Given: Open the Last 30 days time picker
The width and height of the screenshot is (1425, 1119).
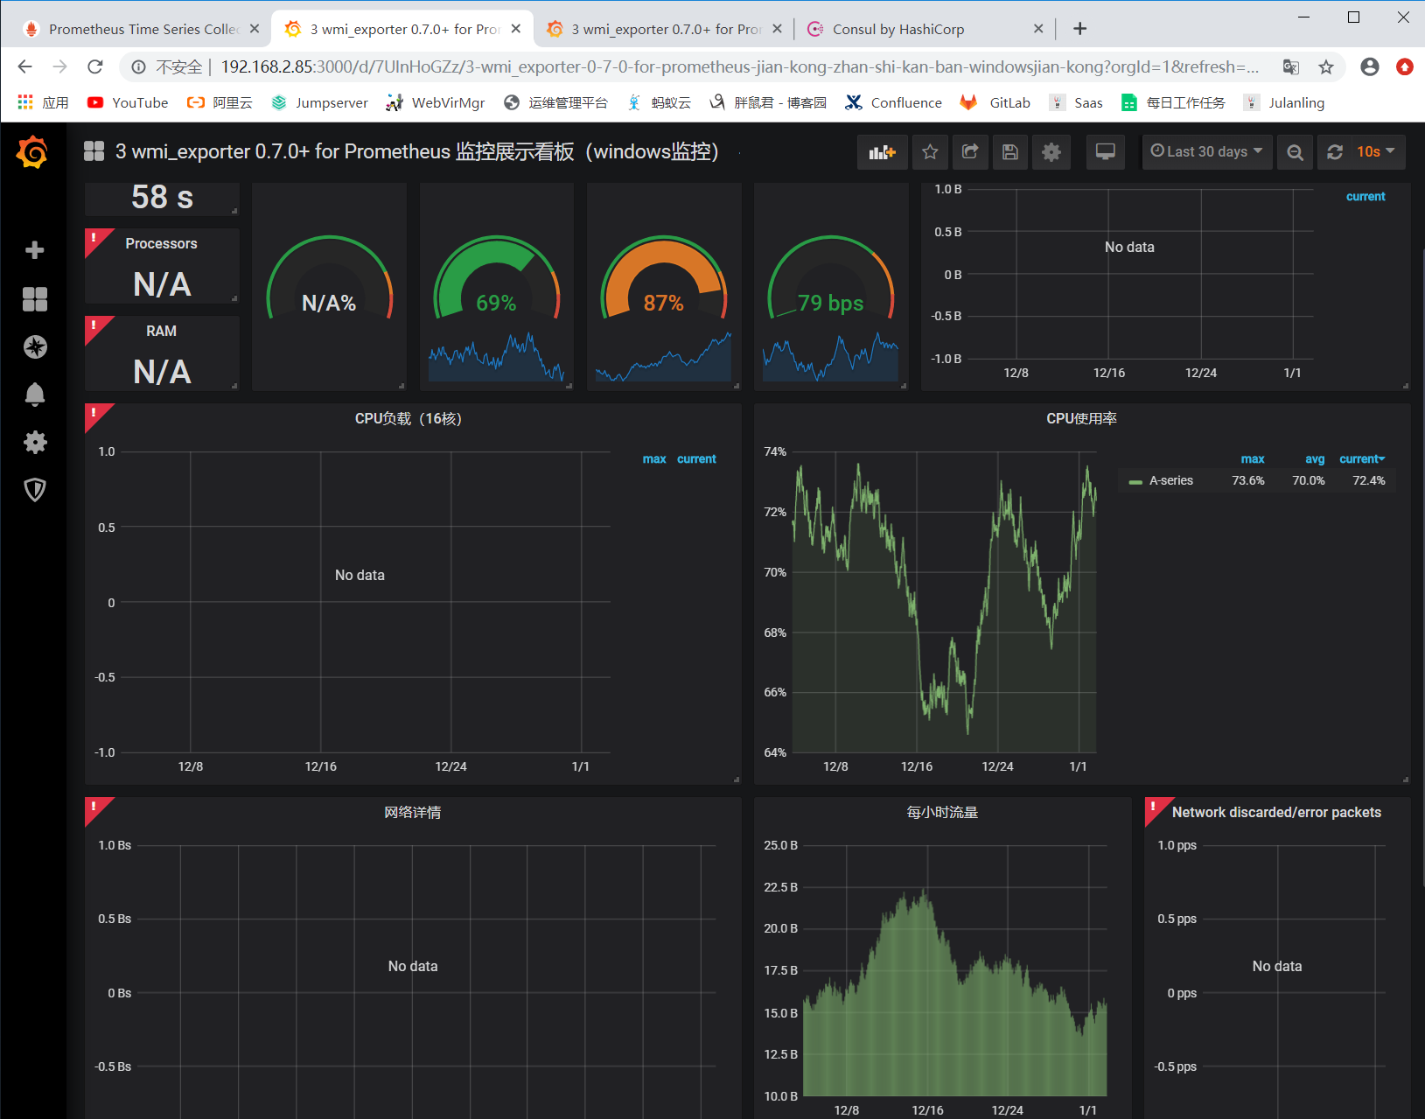Looking at the screenshot, I should [1207, 152].
